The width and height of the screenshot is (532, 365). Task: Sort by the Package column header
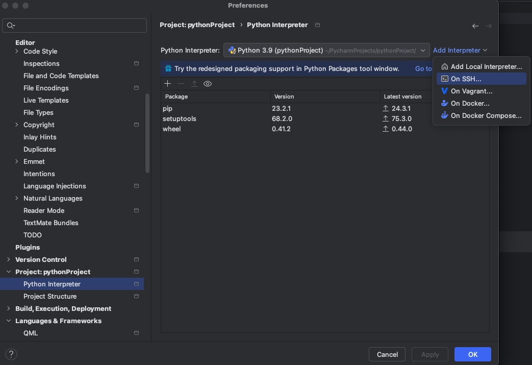[x=216, y=96]
